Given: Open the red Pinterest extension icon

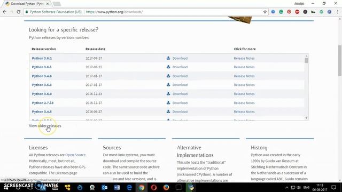Looking at the screenshot, I should coord(289,12).
